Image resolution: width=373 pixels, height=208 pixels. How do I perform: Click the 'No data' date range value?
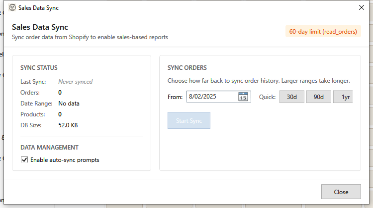(x=69, y=104)
